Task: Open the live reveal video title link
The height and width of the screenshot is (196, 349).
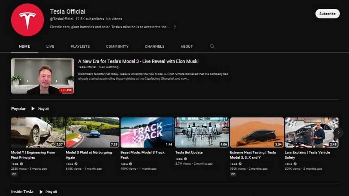Action: [138, 61]
